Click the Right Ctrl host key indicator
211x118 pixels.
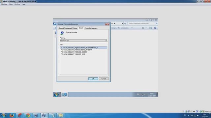click(208, 111)
